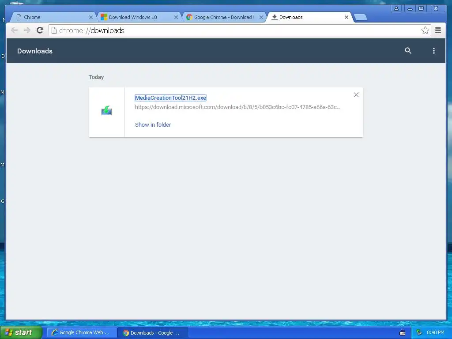Screen dimensions: 452x339
Task: Click the Downloads page heading
Action: [35, 51]
